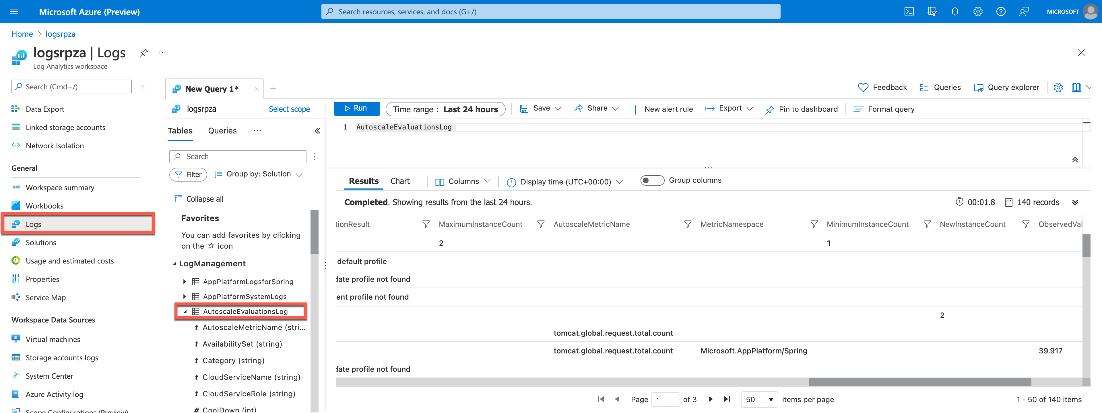Image resolution: width=1102 pixels, height=413 pixels.
Task: Switch to the Tables tab
Action: (180, 131)
